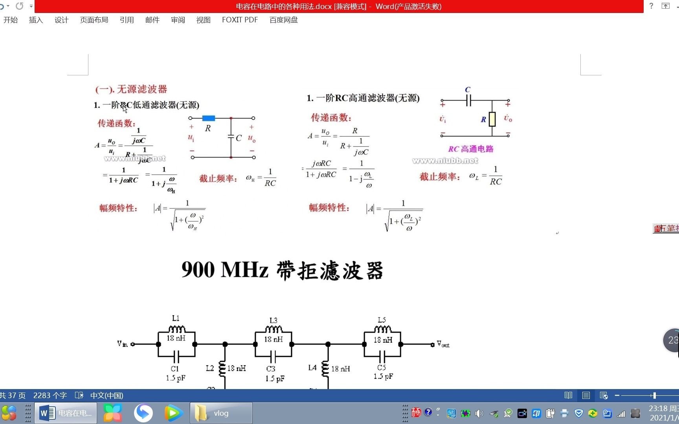Open the blue arrow bird taskbar app
The width and height of the screenshot is (679, 424).
[143, 413]
